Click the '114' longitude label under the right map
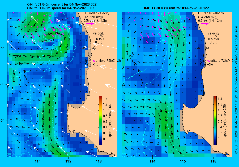Viewport: 239px width, 167px height. click(152, 161)
